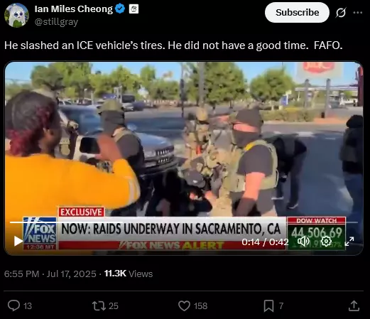Image resolution: width=370 pixels, height=319 pixels.
Task: Subscribe to Ian Miles Cheong
Action: [x=297, y=13]
